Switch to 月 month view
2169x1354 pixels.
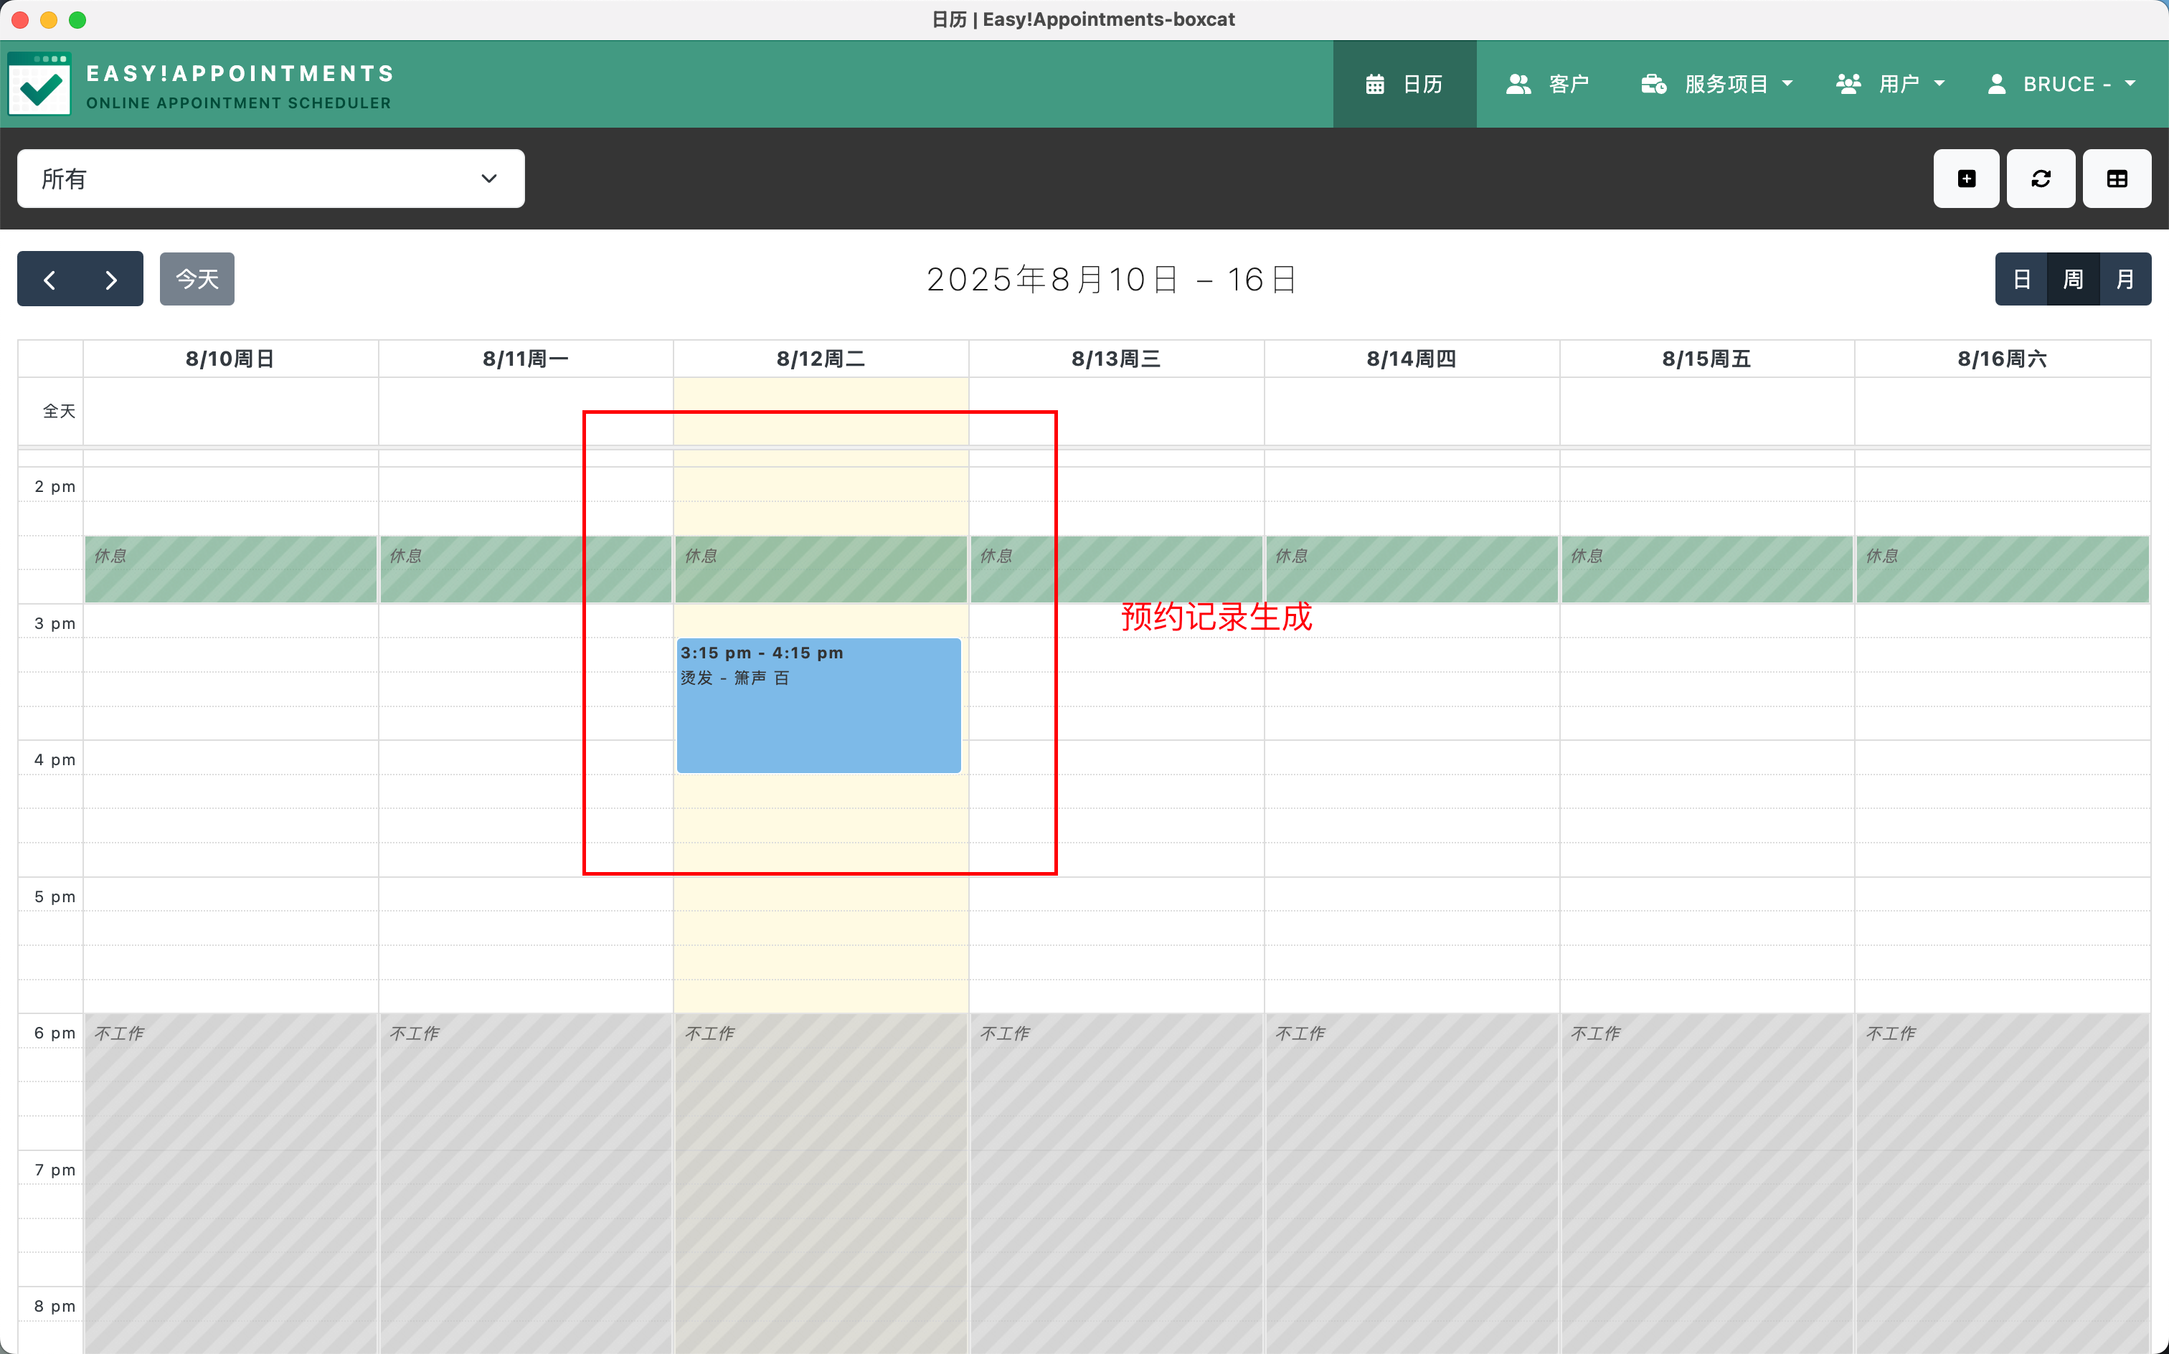point(2125,280)
